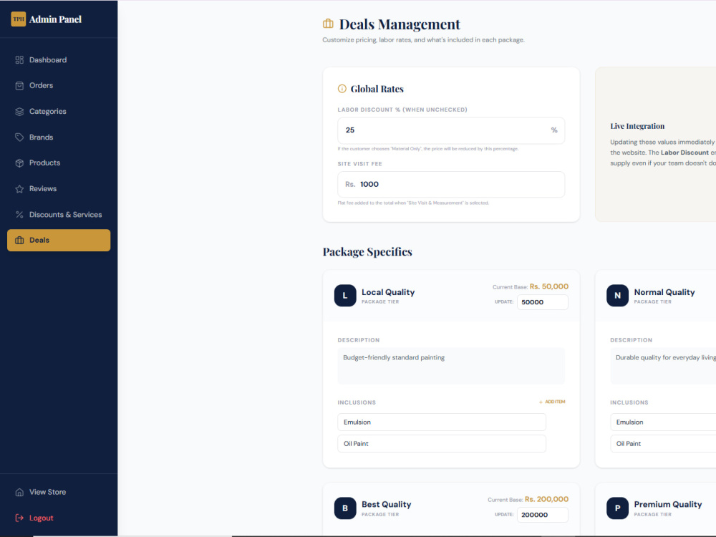This screenshot has width=716, height=537.
Task: Navigate to Brands
Action: 59,137
